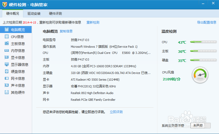Open the 显示器信息 monitor icon
219x134 pixels.
tap(7, 64)
